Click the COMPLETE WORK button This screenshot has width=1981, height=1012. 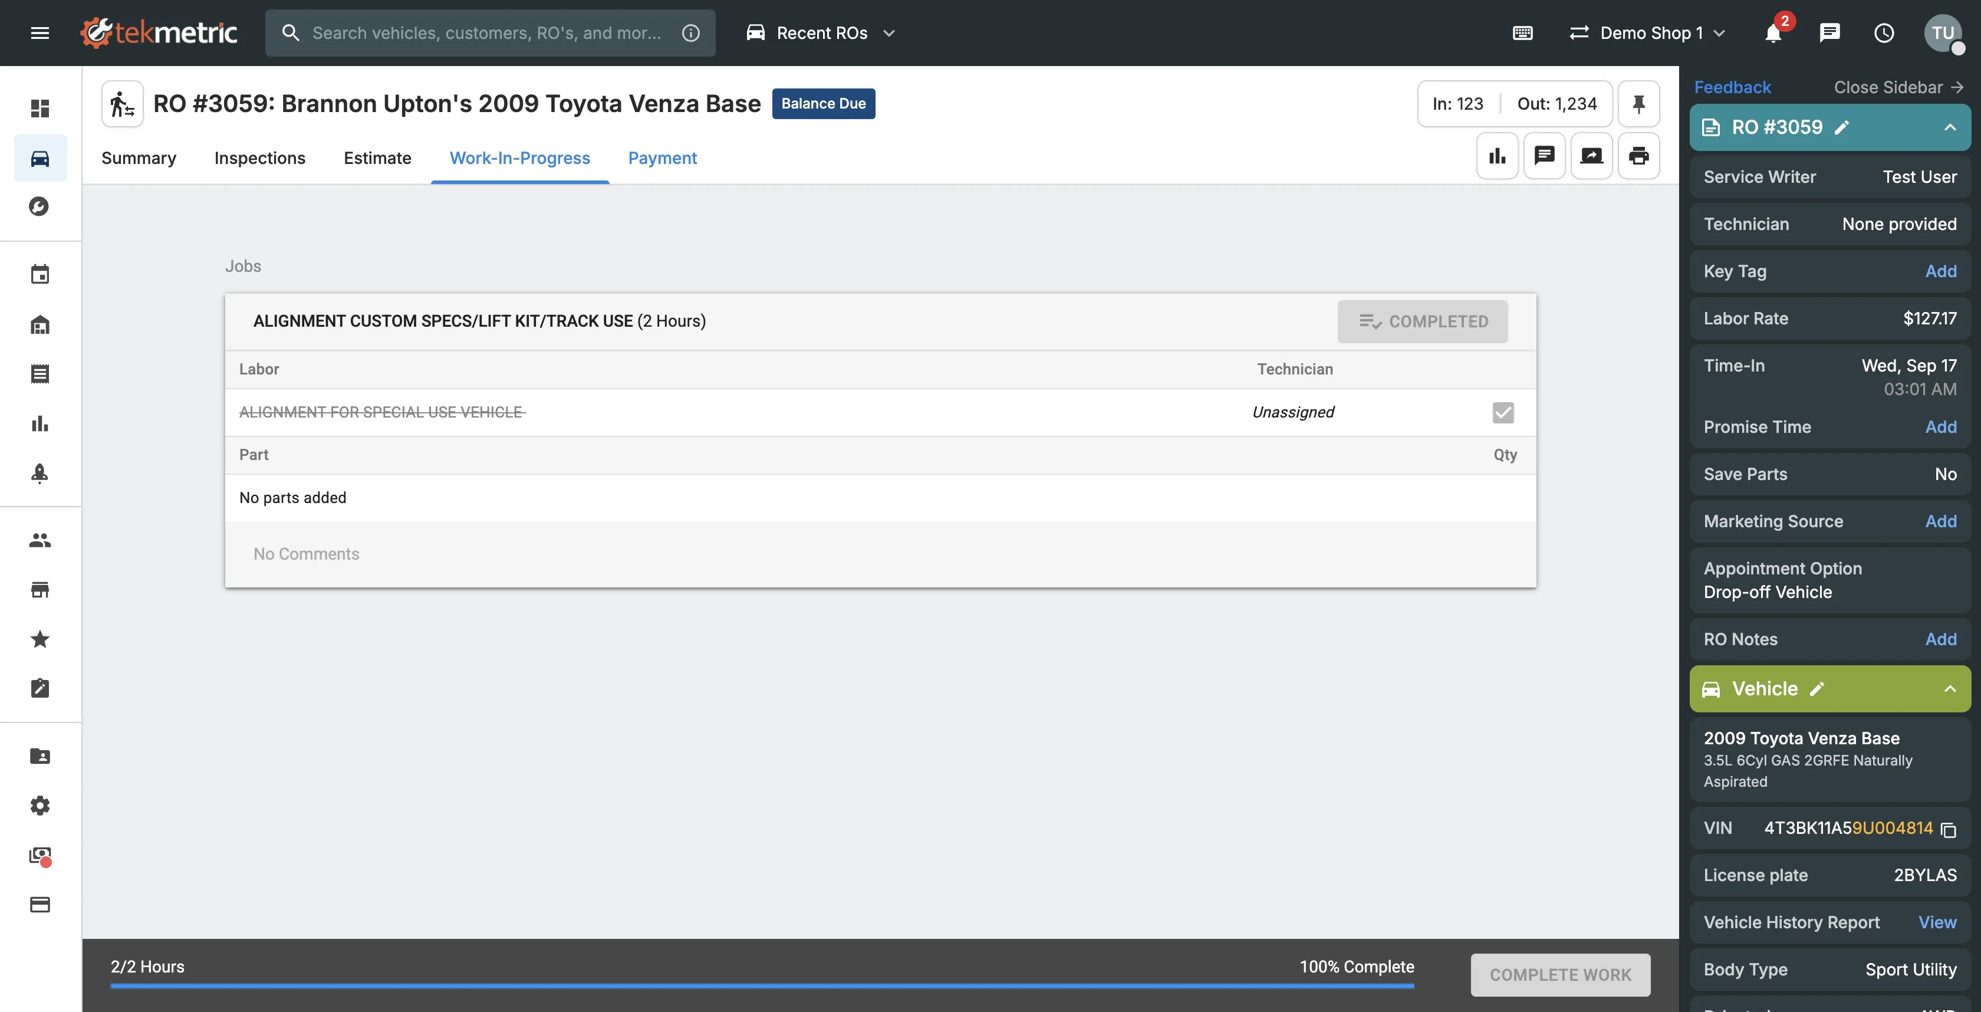click(1559, 974)
